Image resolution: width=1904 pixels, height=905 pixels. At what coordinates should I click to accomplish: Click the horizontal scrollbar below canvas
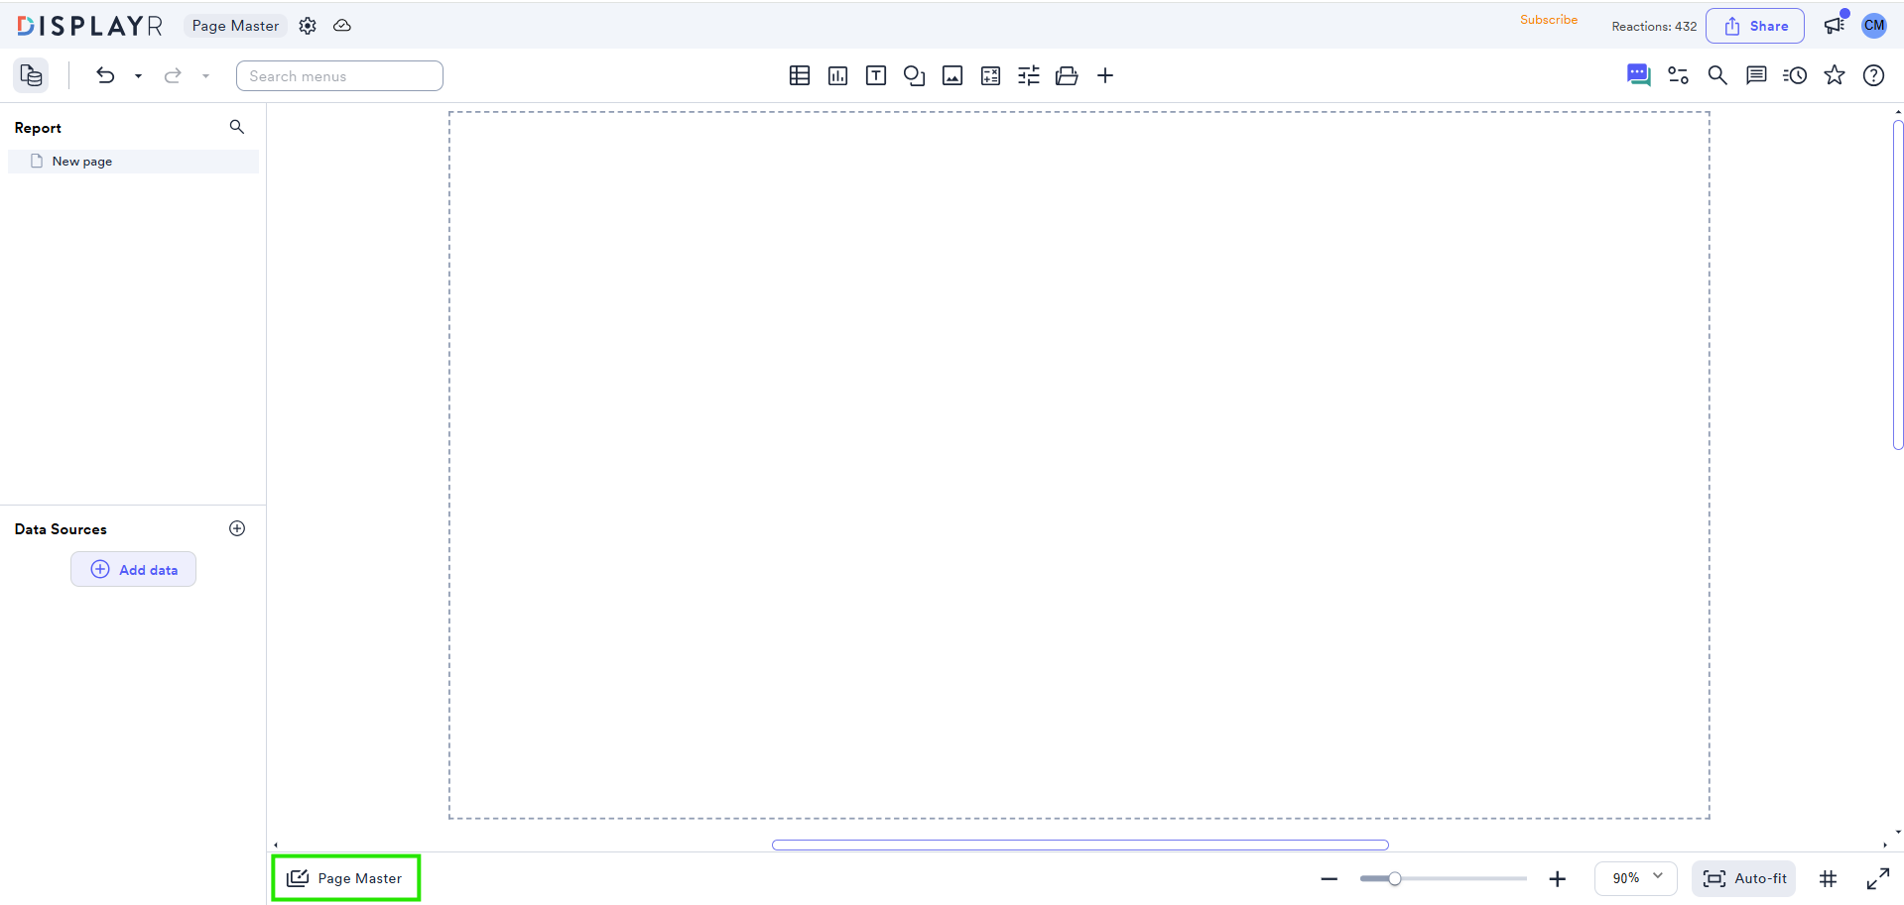(x=1080, y=846)
